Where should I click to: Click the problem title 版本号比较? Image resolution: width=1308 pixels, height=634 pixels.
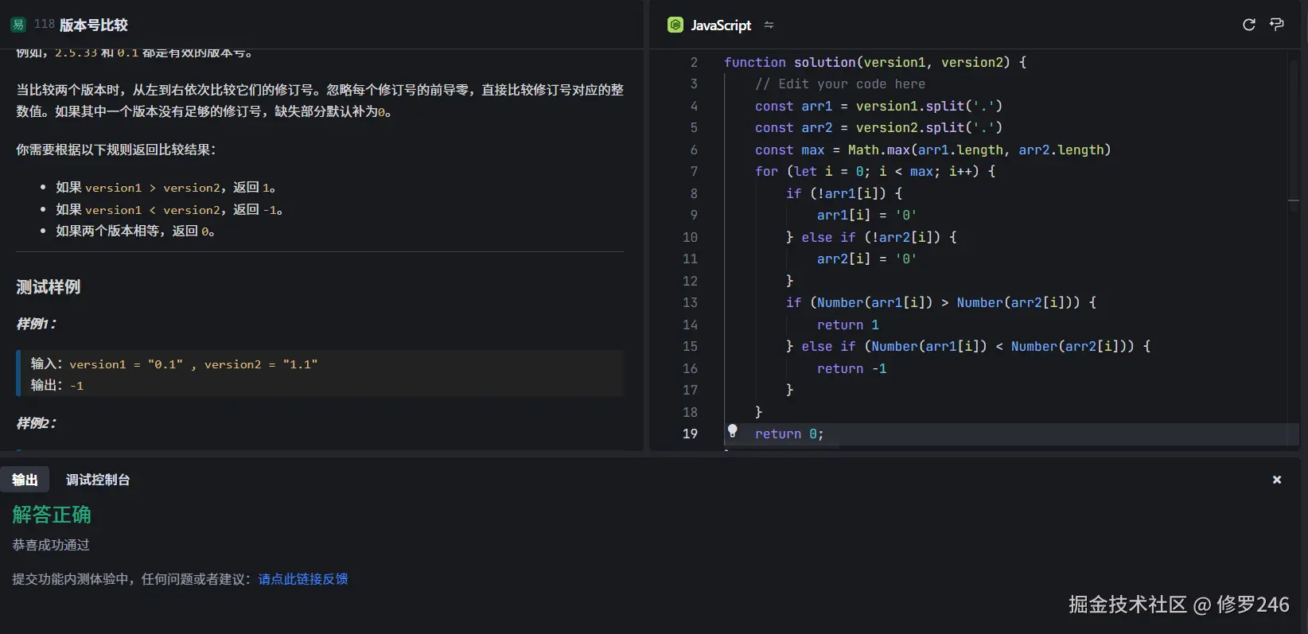[x=93, y=25]
